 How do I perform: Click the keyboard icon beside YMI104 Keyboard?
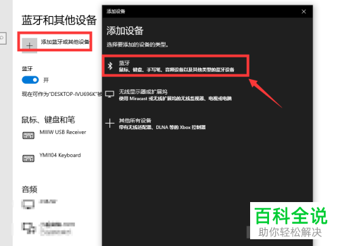pyautogui.click(x=28, y=158)
